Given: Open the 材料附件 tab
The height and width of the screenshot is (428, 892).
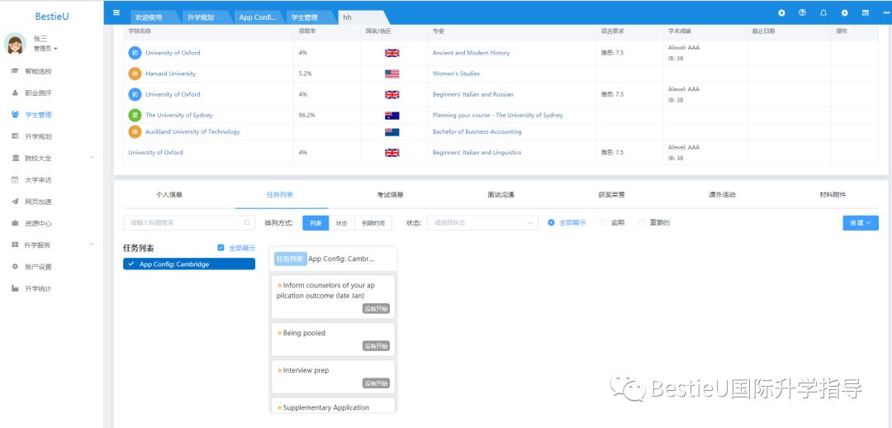Looking at the screenshot, I should [833, 195].
